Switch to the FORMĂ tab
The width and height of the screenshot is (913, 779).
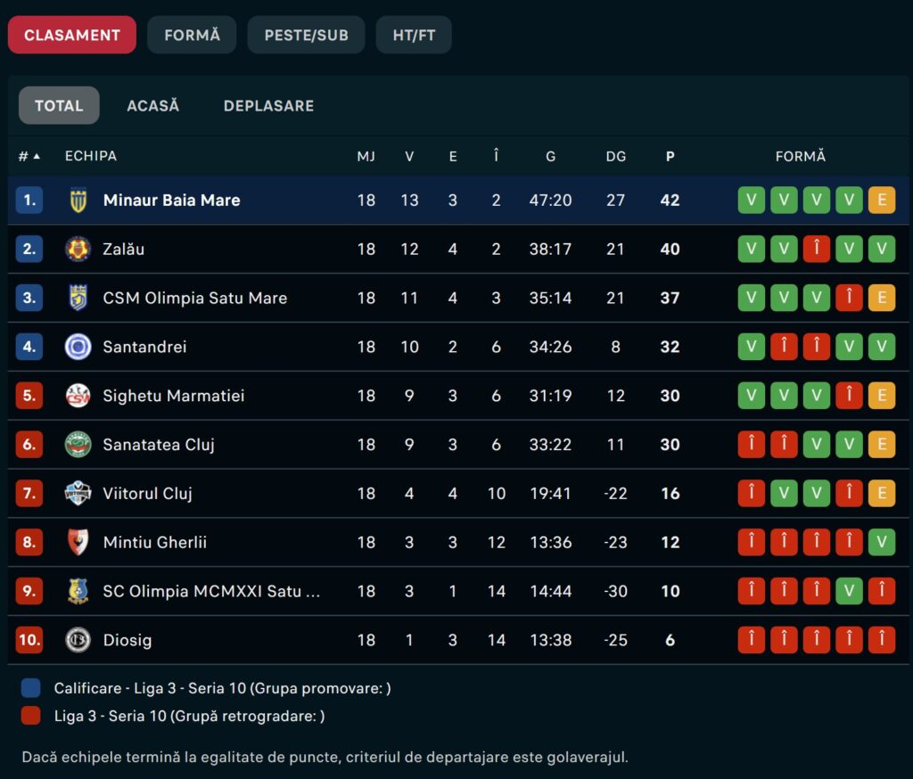192,36
